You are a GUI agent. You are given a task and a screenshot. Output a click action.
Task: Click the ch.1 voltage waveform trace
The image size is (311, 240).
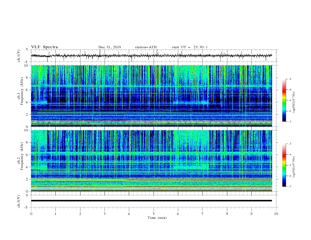(151, 56)
